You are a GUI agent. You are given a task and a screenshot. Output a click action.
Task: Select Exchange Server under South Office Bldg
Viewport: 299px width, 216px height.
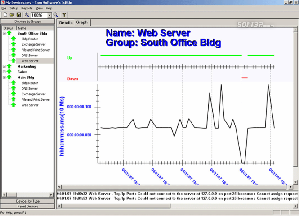click(x=34, y=44)
